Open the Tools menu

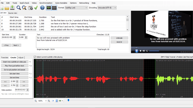coord(15,3)
